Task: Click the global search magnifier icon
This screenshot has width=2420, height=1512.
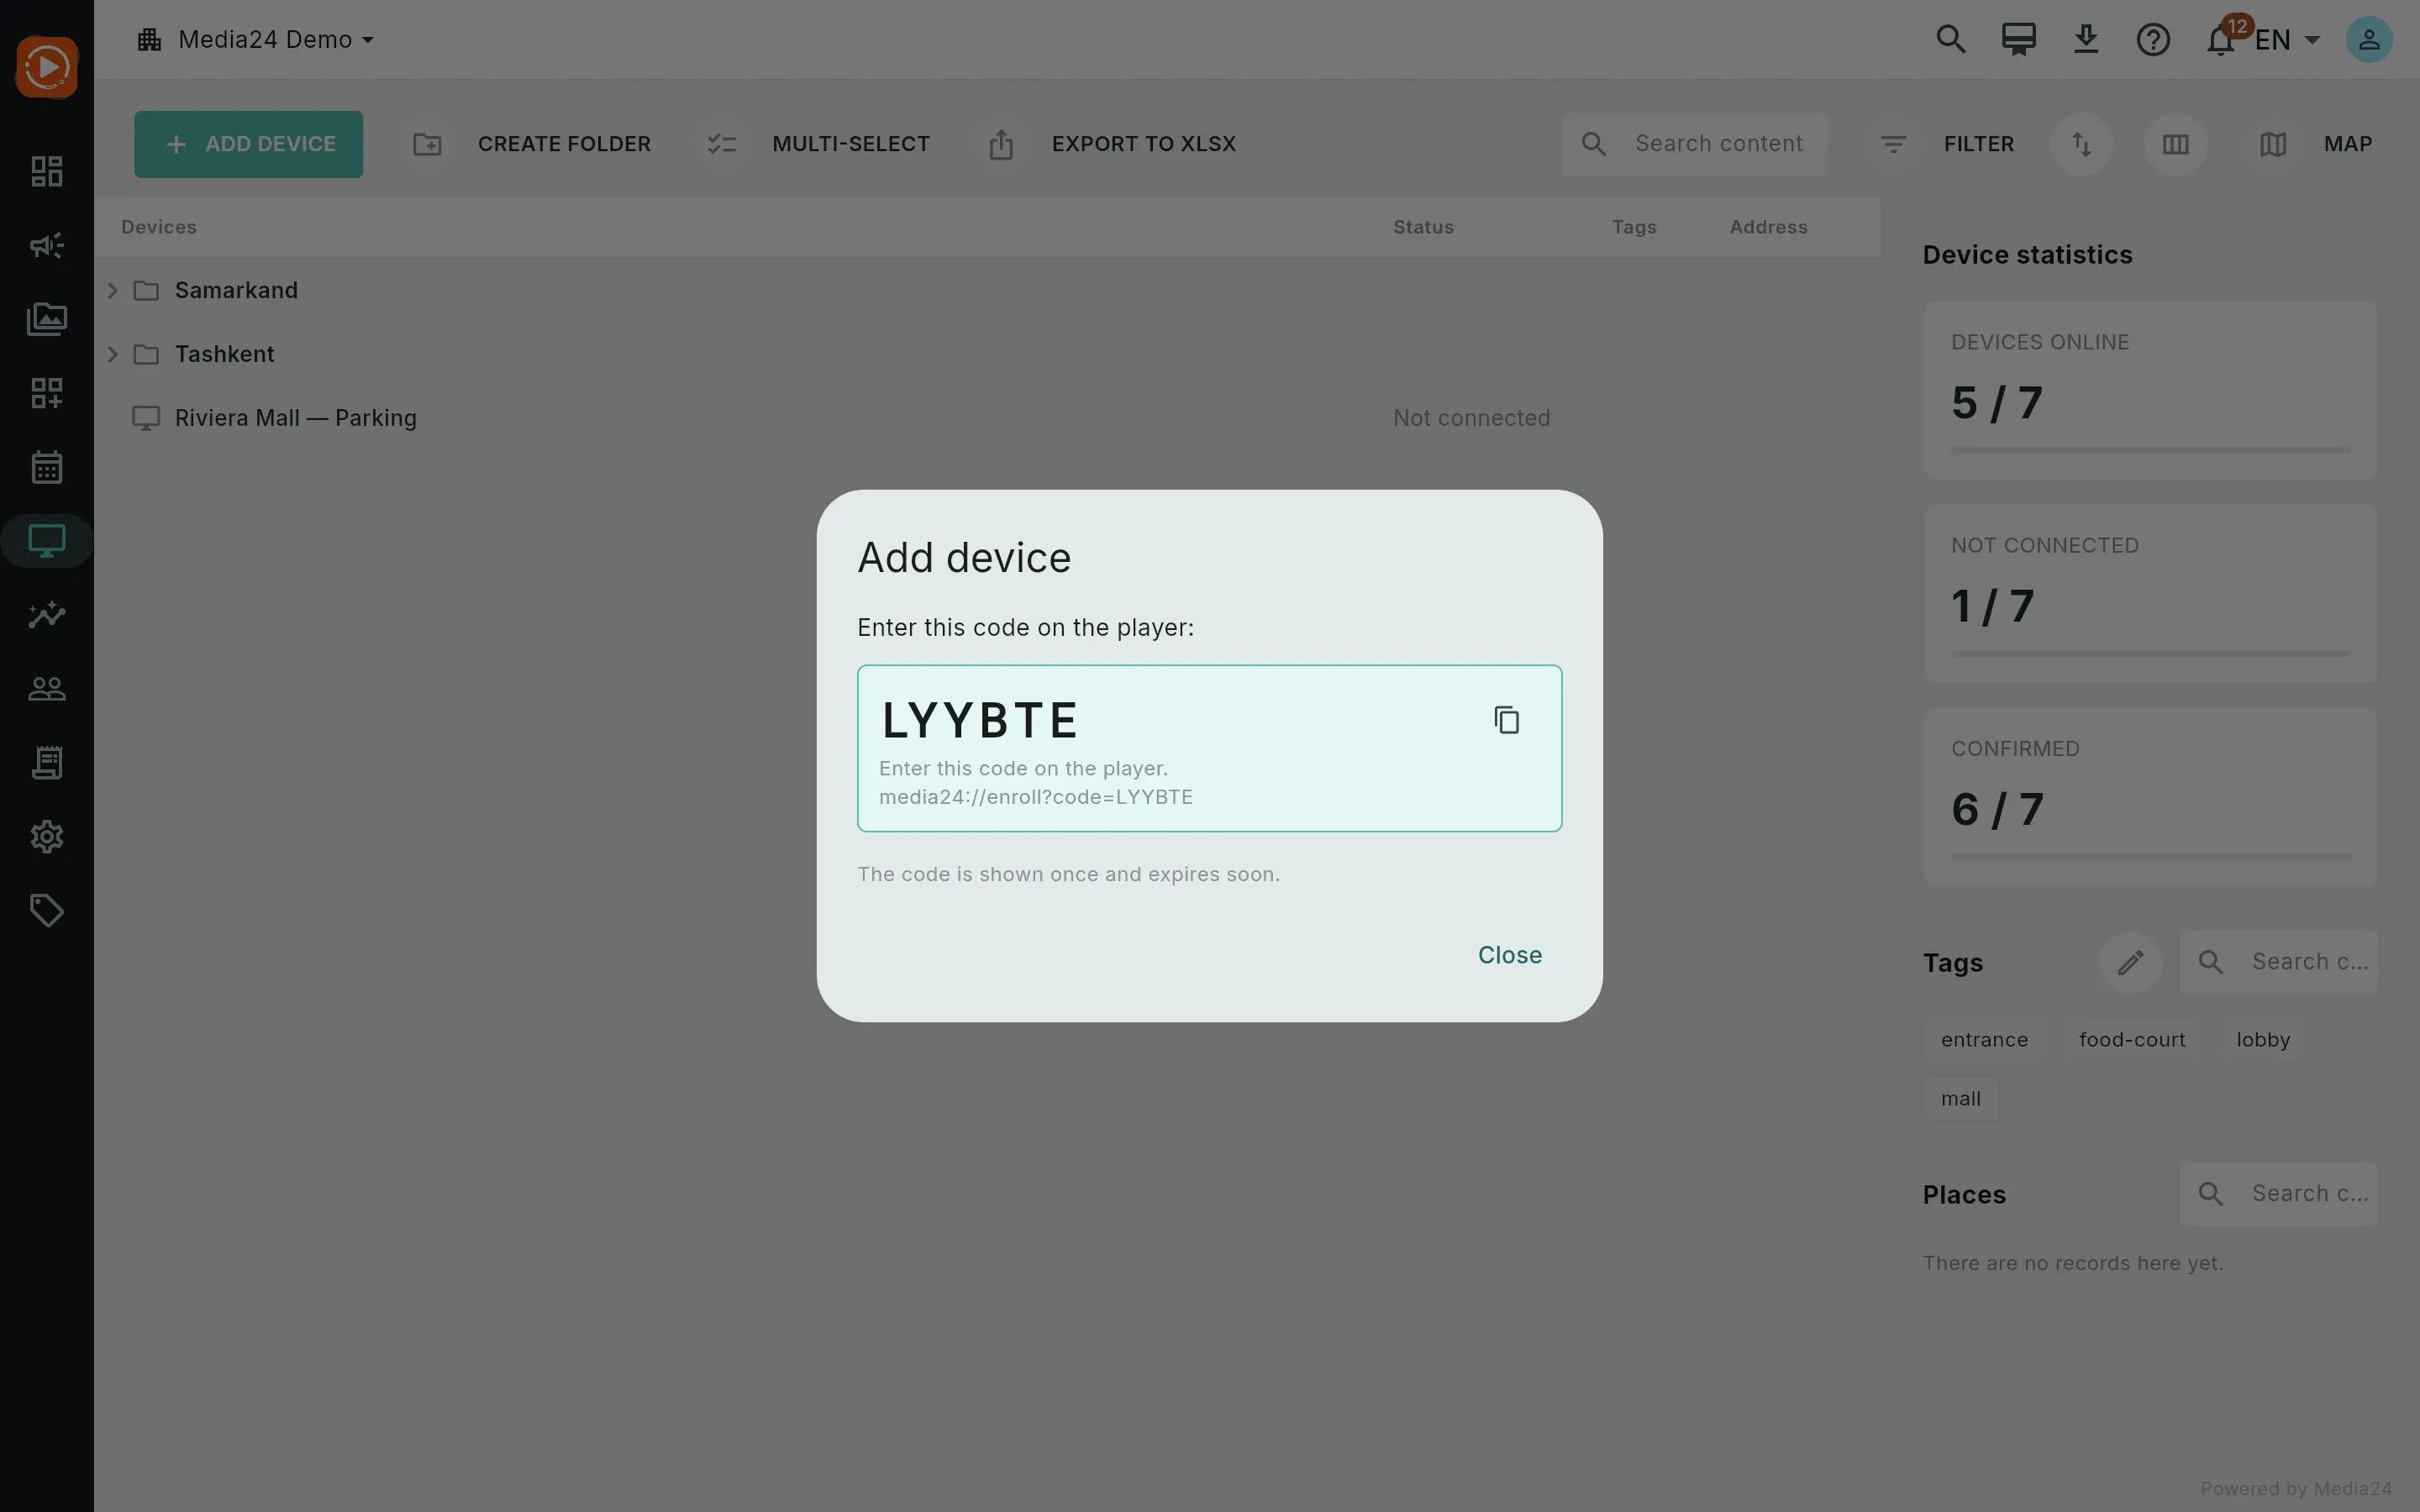Action: (1950, 40)
